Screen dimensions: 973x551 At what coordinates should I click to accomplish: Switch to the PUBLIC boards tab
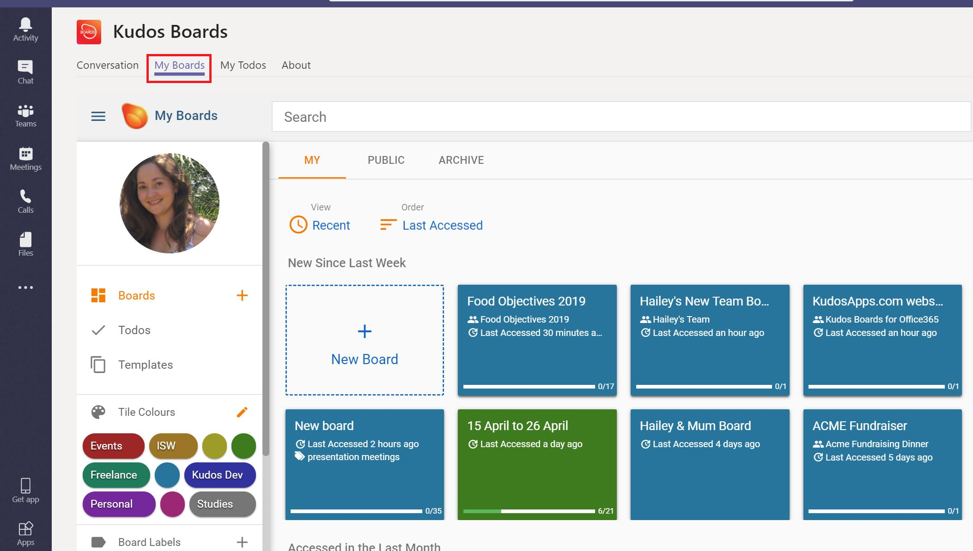(386, 160)
